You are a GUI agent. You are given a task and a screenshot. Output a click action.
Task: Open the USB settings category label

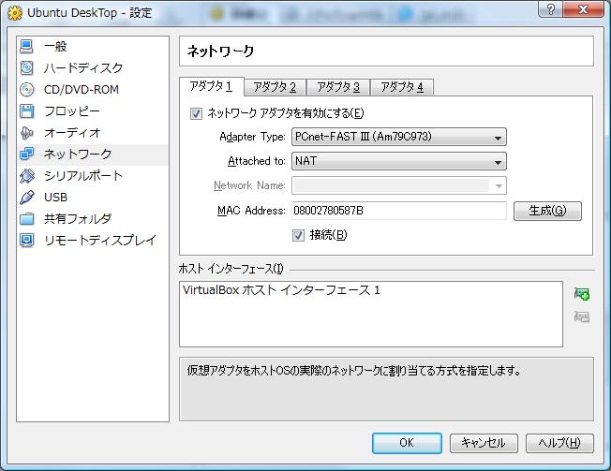click(55, 198)
